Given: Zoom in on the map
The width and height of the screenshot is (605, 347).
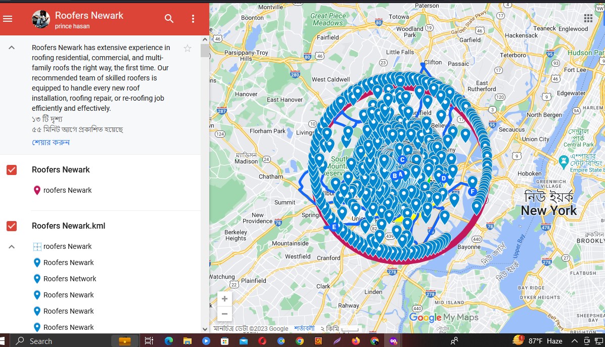Looking at the screenshot, I should pos(224,299).
